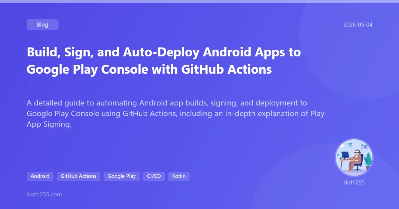Click the sloth avatar image

354,158
